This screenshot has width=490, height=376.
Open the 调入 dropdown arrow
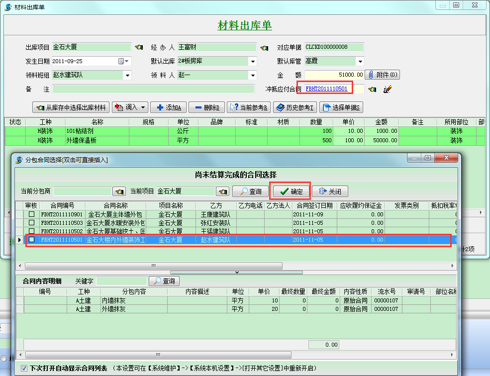144,107
